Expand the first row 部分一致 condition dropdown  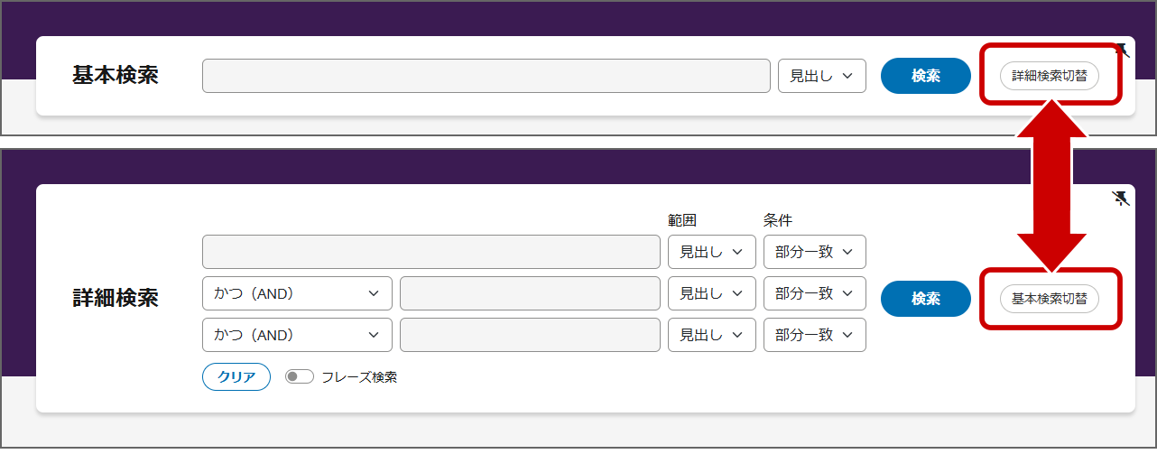(x=814, y=252)
